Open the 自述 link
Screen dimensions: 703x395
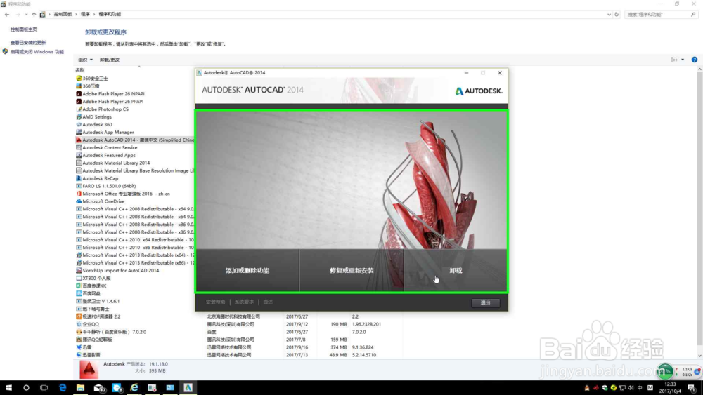268,302
